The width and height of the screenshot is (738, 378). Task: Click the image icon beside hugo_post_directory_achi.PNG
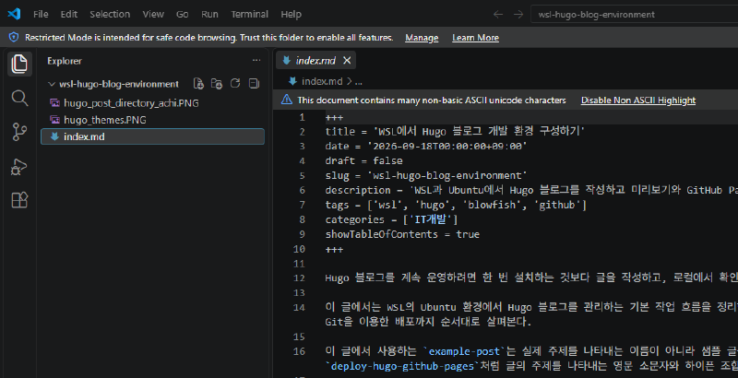[x=54, y=102]
